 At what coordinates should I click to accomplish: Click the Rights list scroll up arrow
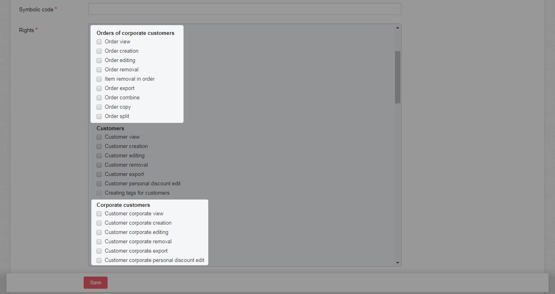[397, 28]
